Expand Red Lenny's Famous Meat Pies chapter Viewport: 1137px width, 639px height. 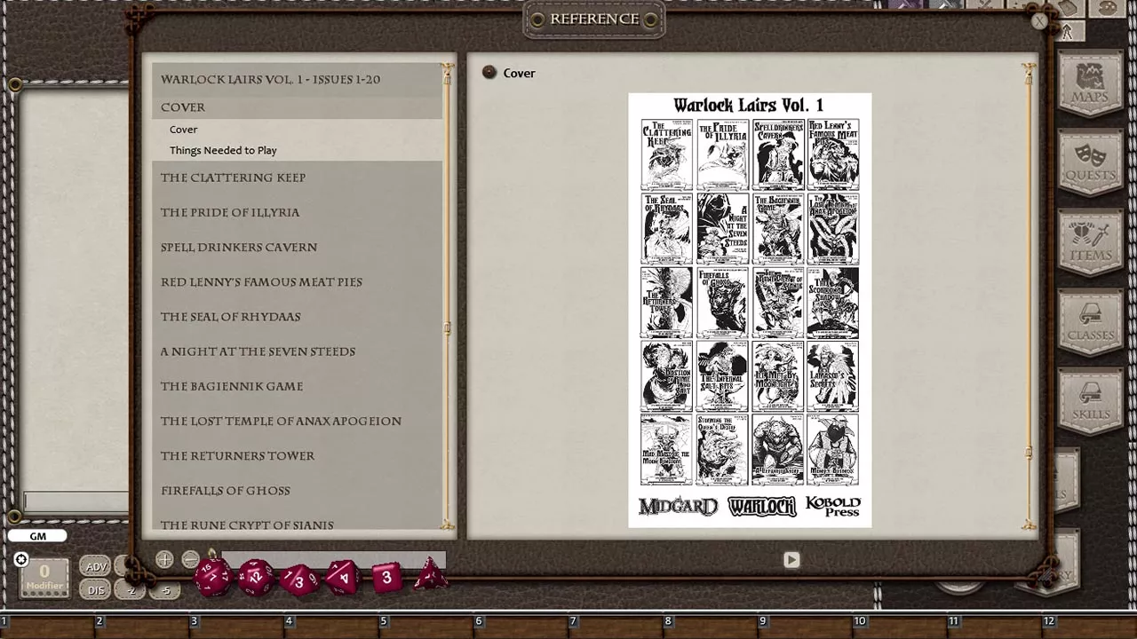(x=297, y=281)
